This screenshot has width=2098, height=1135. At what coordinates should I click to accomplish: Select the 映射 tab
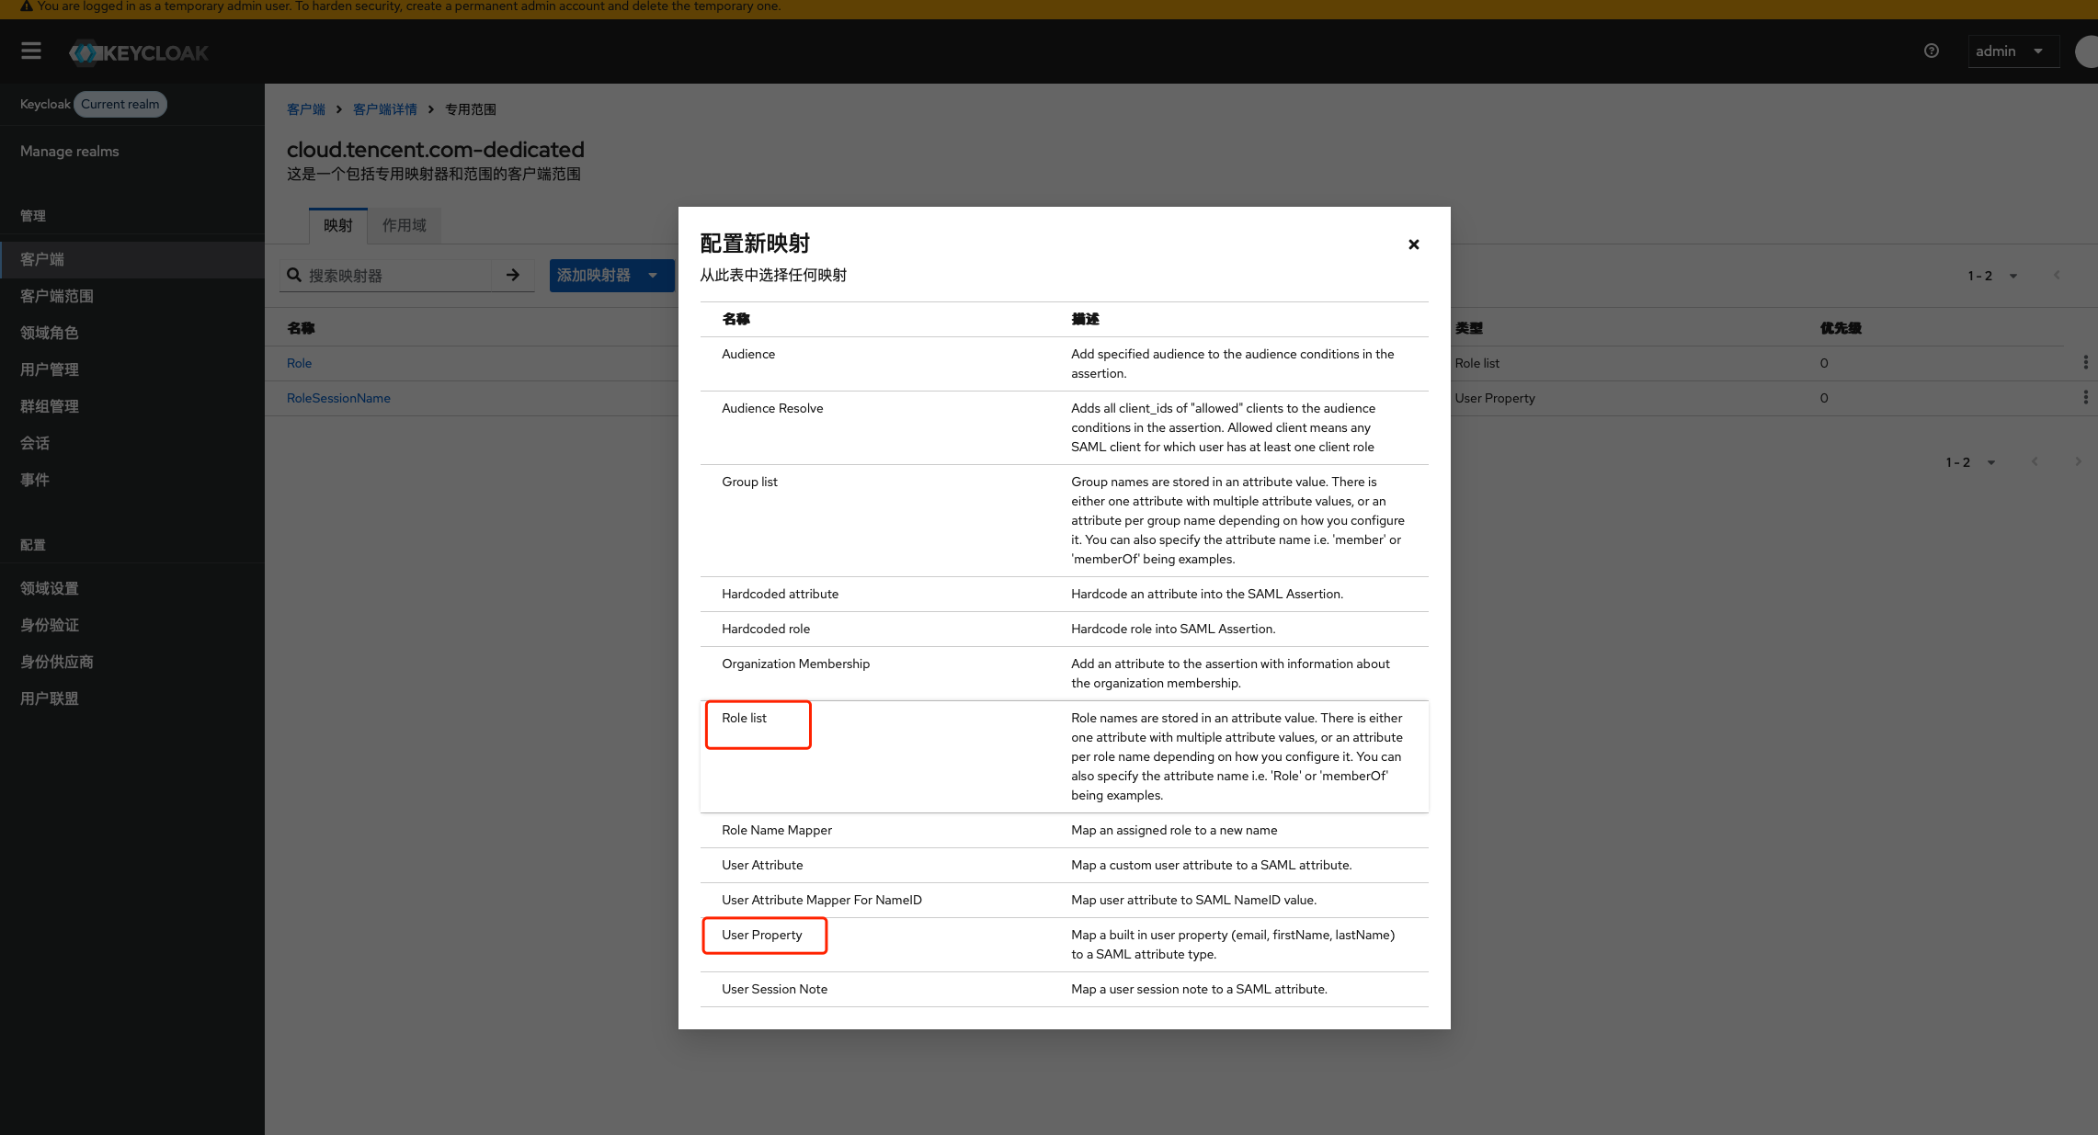tap(337, 226)
